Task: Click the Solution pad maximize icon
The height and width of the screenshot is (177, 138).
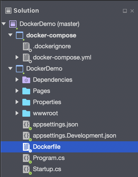Action: click(125, 11)
